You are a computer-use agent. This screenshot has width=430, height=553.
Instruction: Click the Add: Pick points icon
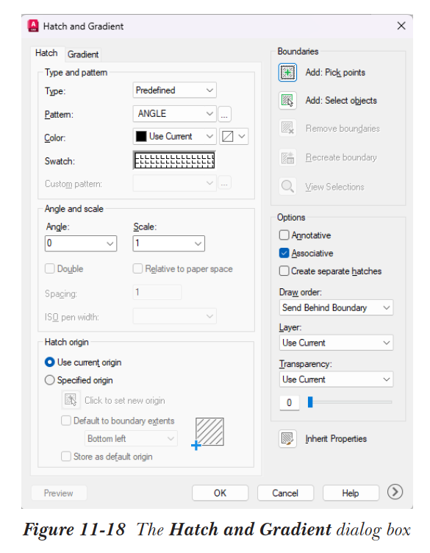pos(287,72)
